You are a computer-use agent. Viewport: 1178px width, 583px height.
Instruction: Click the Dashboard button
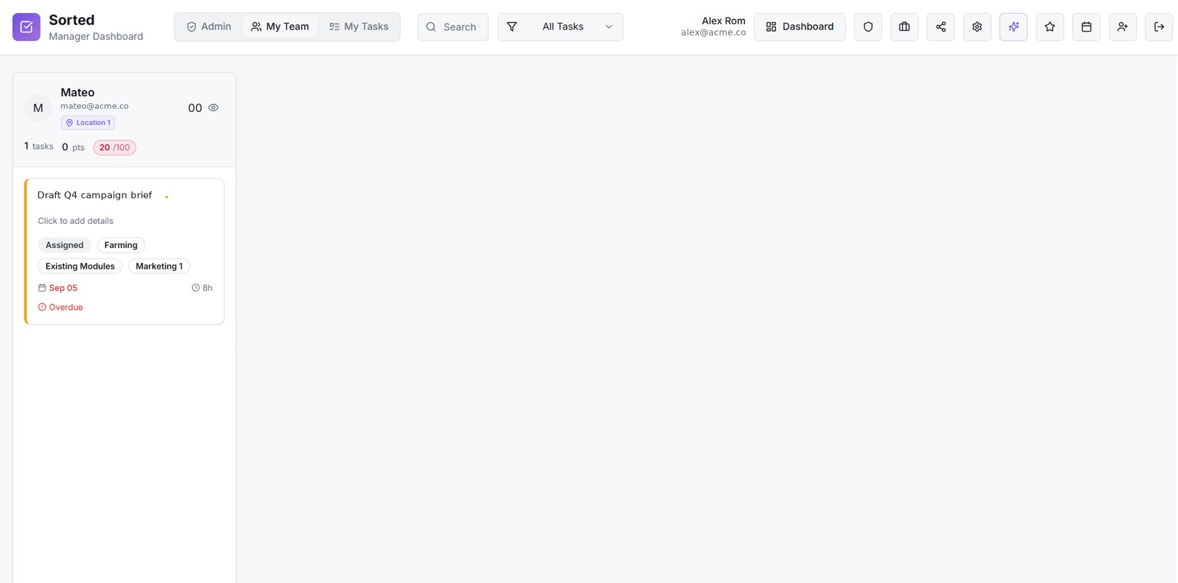coord(800,27)
